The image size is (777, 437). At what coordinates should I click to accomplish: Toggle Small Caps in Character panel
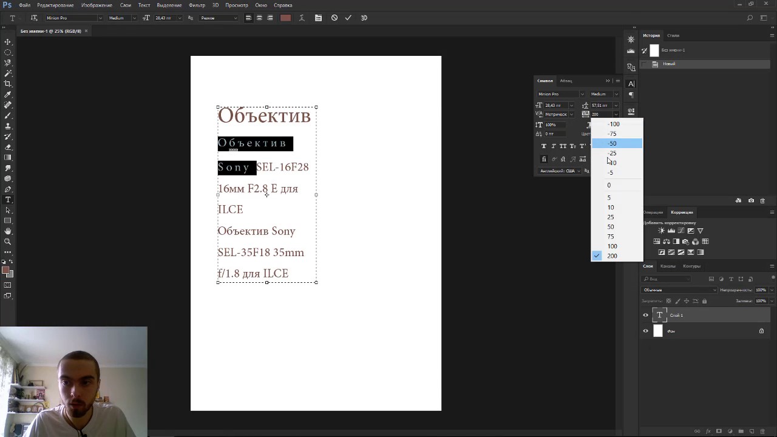point(573,146)
